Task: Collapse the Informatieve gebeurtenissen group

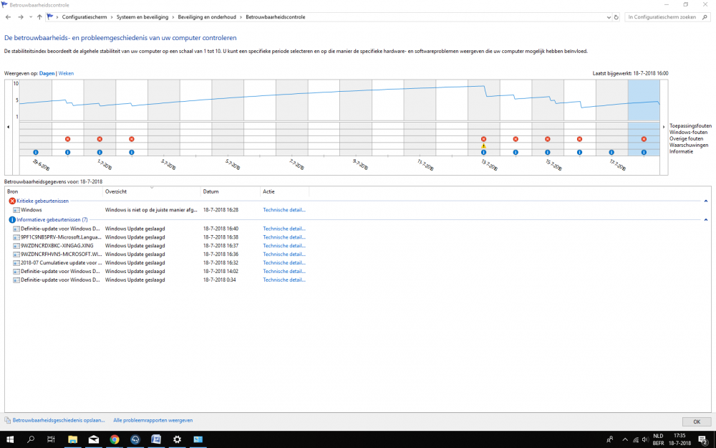Action: click(705, 220)
